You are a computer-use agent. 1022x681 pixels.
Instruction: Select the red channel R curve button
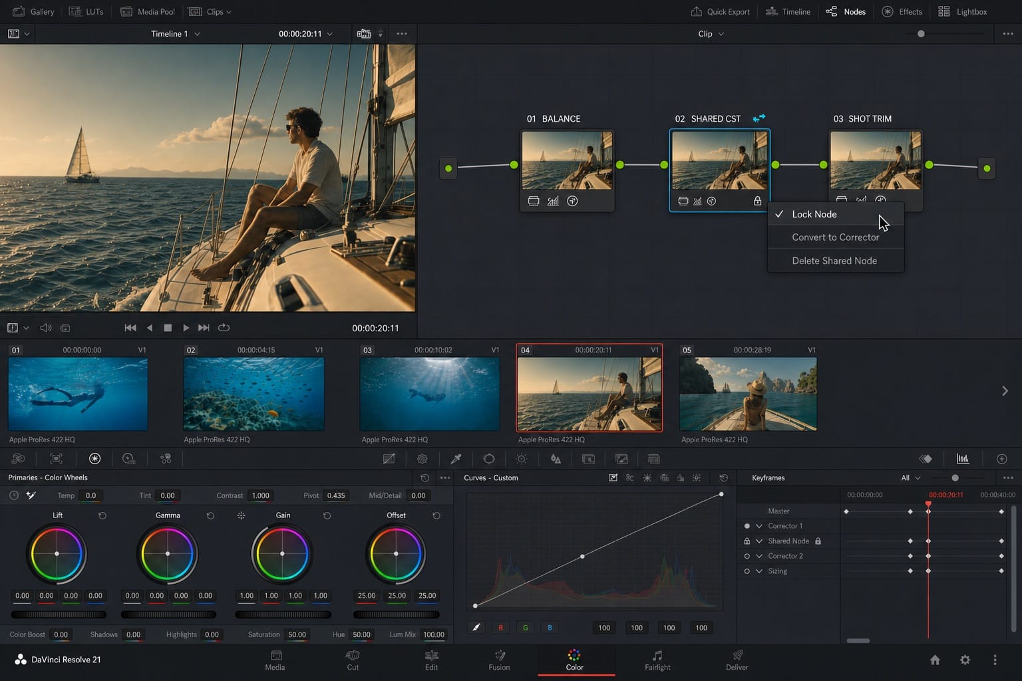coord(500,628)
